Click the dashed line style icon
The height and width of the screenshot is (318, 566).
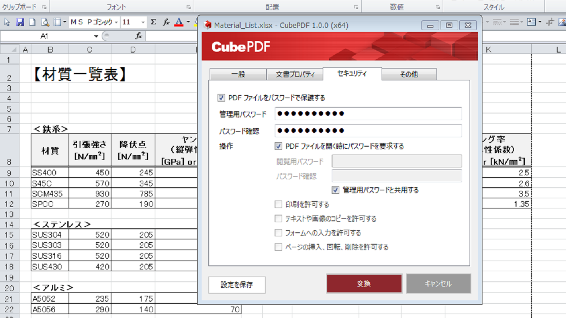coord(496,22)
